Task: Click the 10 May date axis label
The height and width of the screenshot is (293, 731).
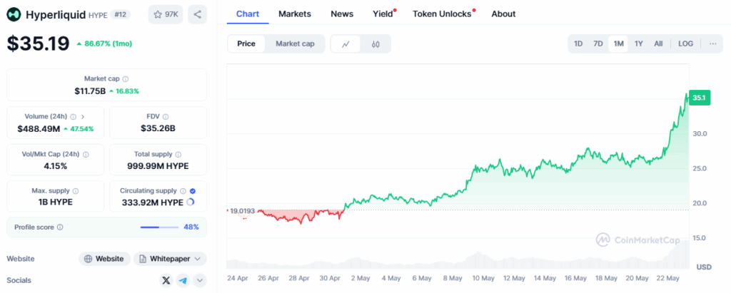Action: point(483,278)
